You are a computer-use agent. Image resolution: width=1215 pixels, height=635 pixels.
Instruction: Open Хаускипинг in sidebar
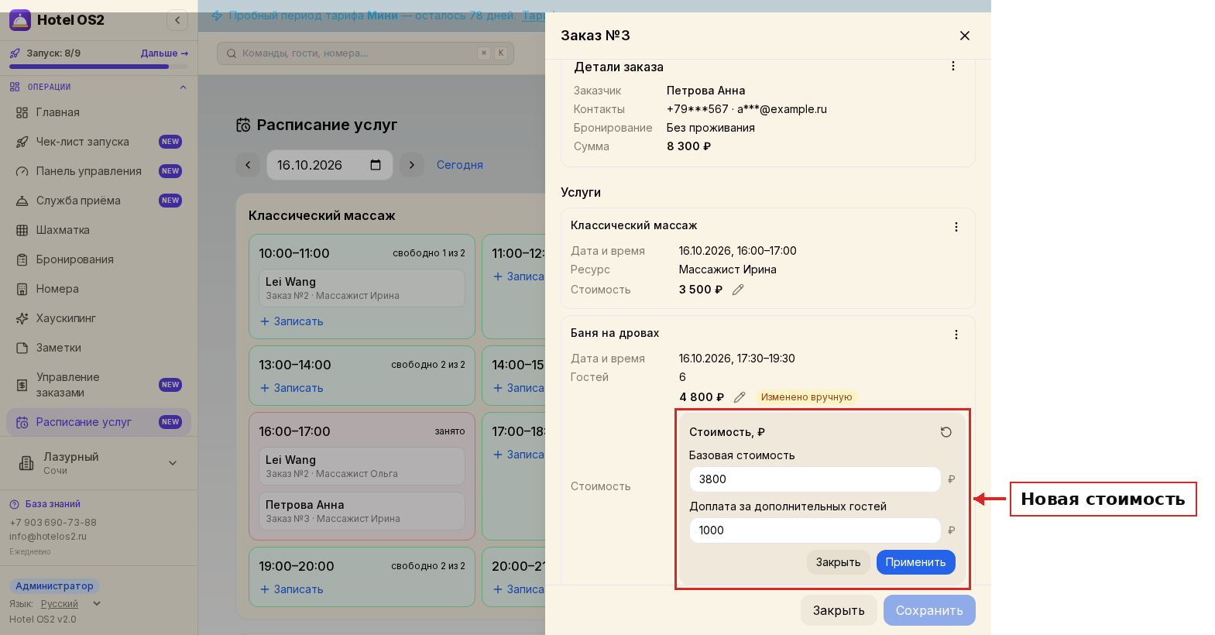98,318
